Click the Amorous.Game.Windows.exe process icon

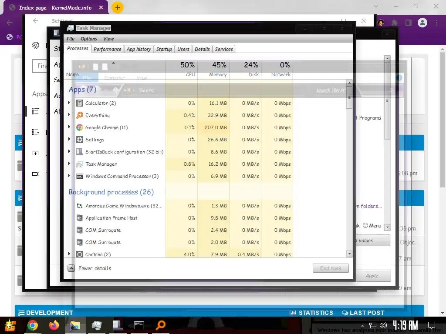(x=80, y=206)
